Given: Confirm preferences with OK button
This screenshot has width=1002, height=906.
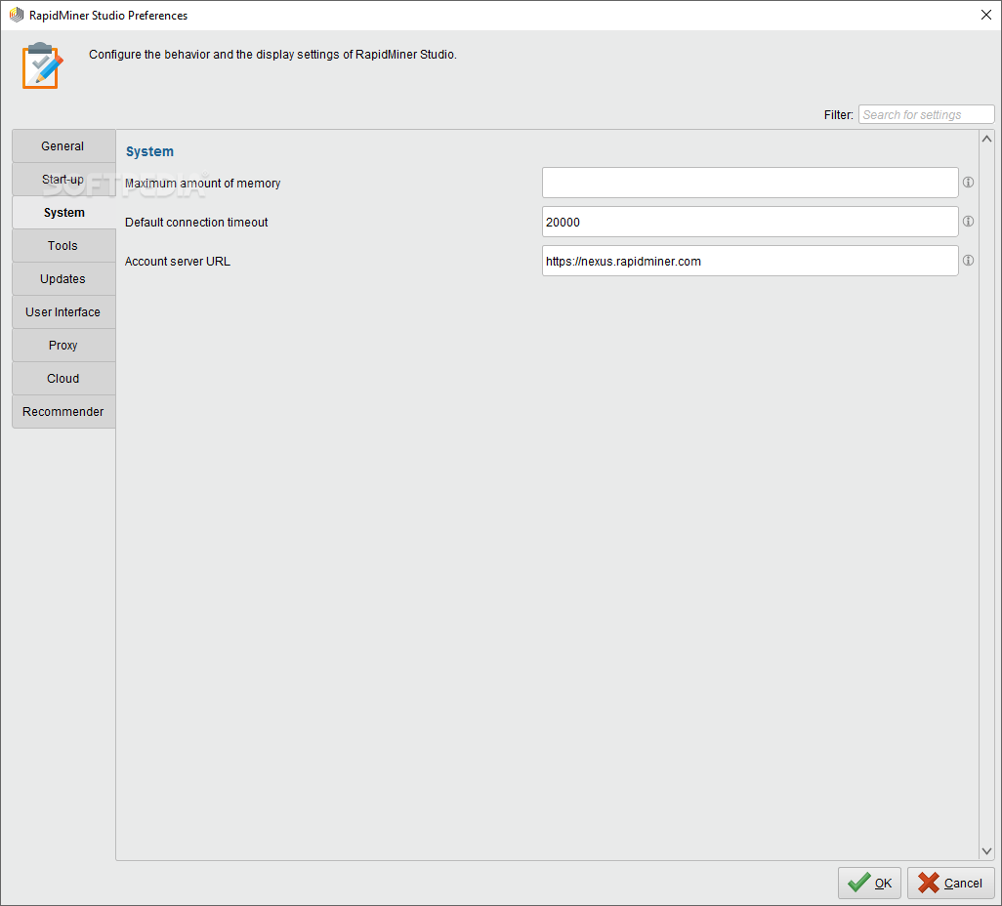Looking at the screenshot, I should coord(869,883).
